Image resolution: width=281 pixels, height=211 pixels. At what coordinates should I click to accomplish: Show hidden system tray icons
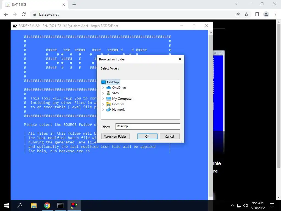click(232, 206)
